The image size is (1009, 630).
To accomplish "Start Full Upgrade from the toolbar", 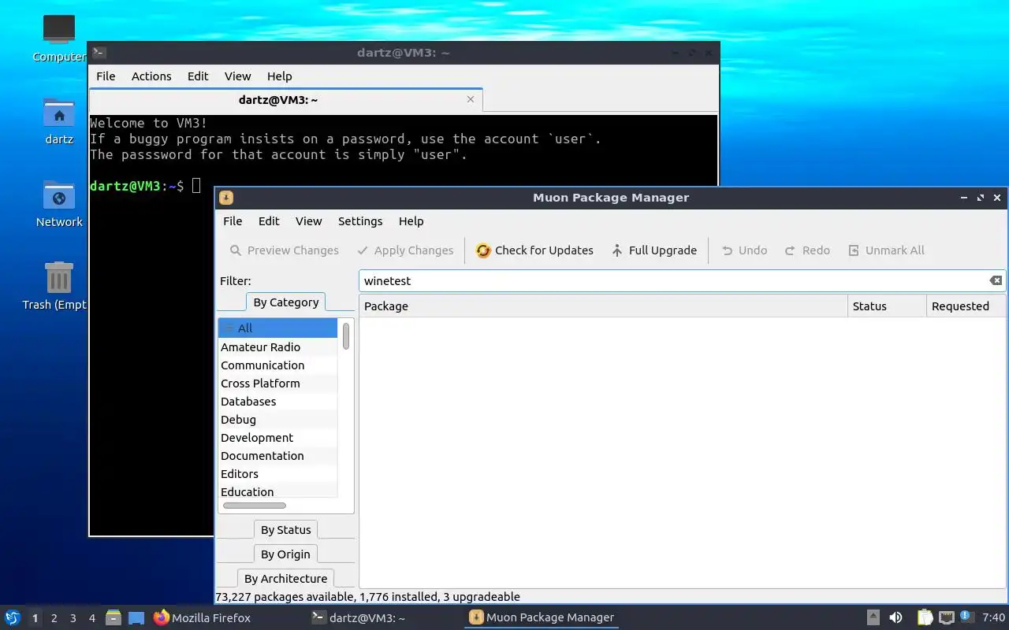I will pyautogui.click(x=653, y=250).
